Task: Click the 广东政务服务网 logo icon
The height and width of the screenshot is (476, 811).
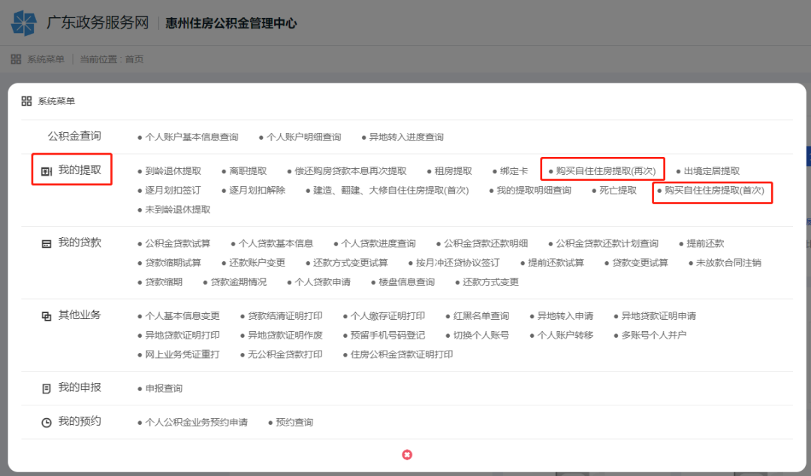Action: (24, 23)
